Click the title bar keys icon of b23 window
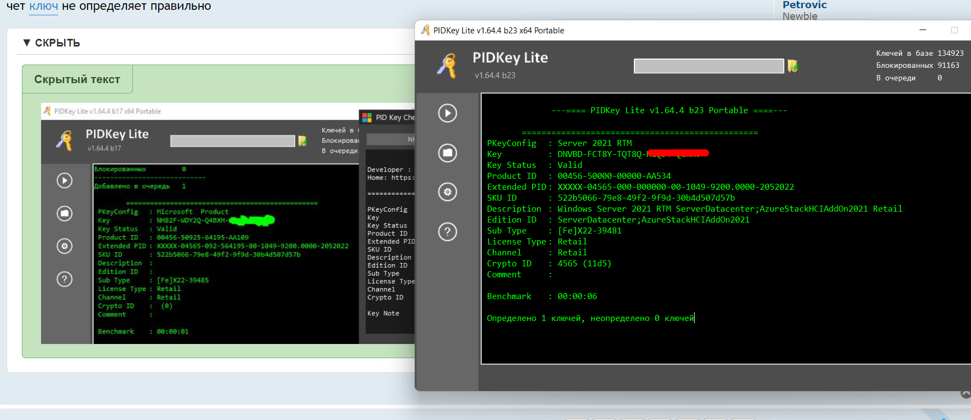This screenshot has width=971, height=420. coord(425,30)
